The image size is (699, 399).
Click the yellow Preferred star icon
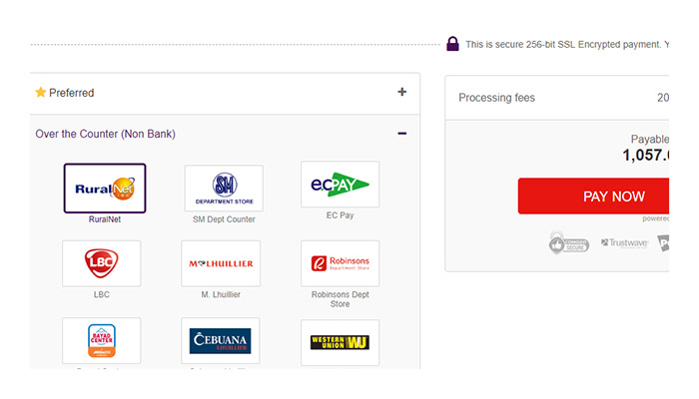pyautogui.click(x=41, y=93)
